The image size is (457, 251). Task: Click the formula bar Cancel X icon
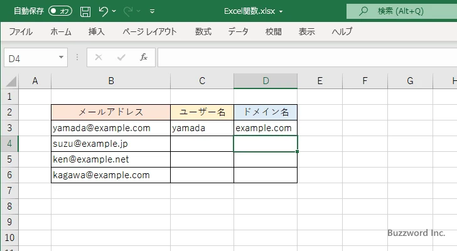(99, 57)
